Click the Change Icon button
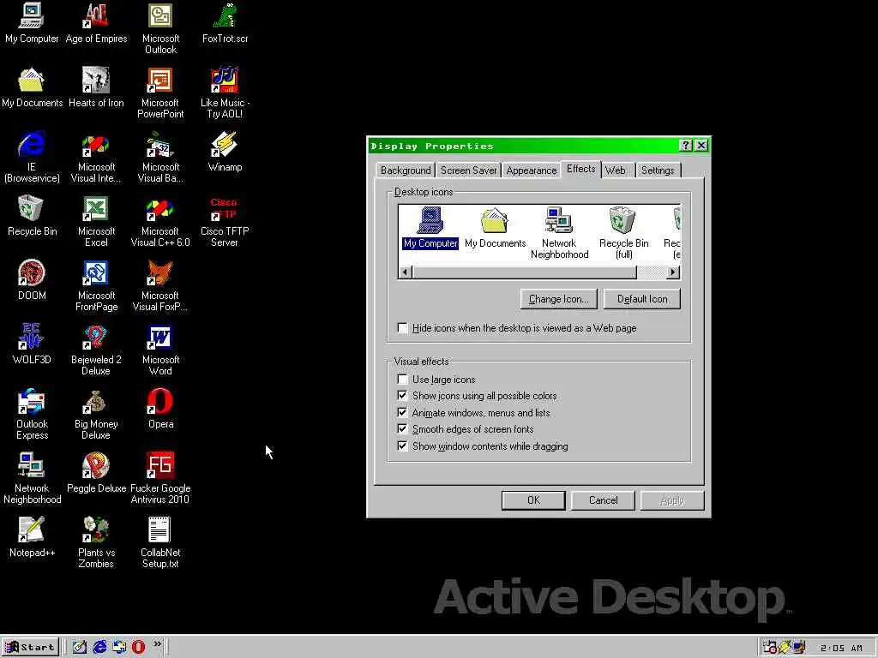 click(x=558, y=299)
